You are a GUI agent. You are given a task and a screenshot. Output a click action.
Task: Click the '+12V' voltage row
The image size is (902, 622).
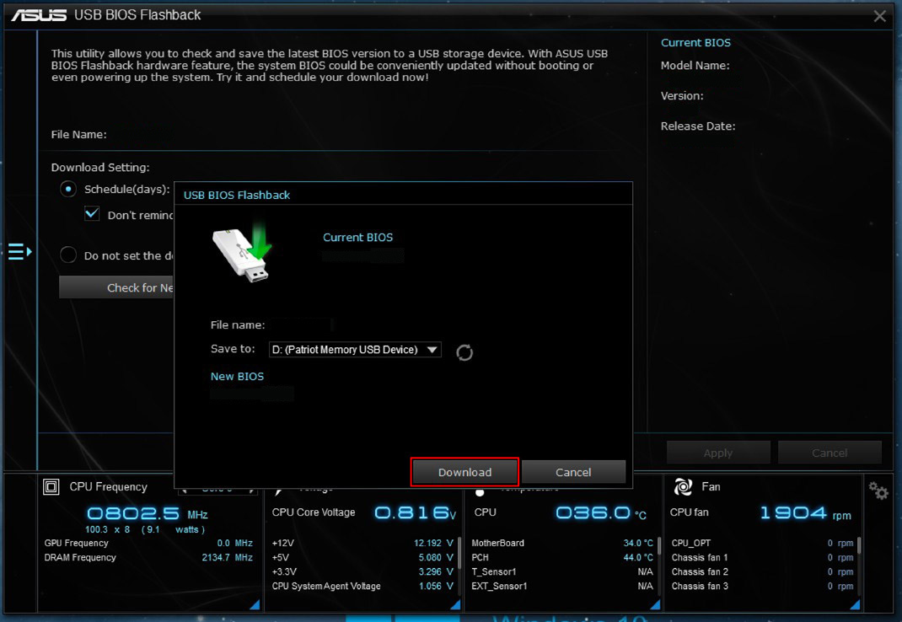(x=362, y=543)
